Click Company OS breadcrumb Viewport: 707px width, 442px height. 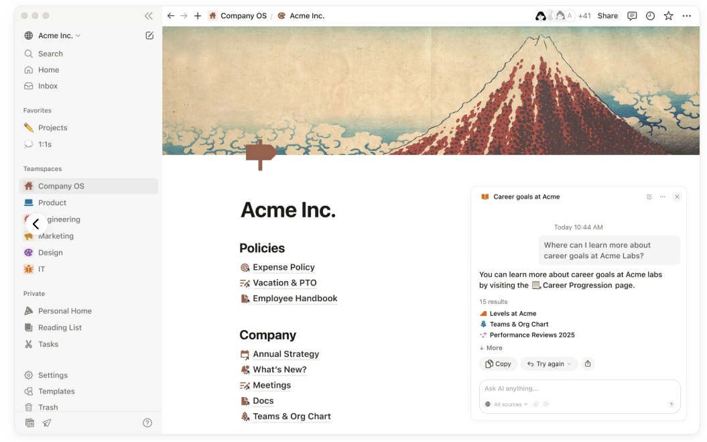point(238,16)
